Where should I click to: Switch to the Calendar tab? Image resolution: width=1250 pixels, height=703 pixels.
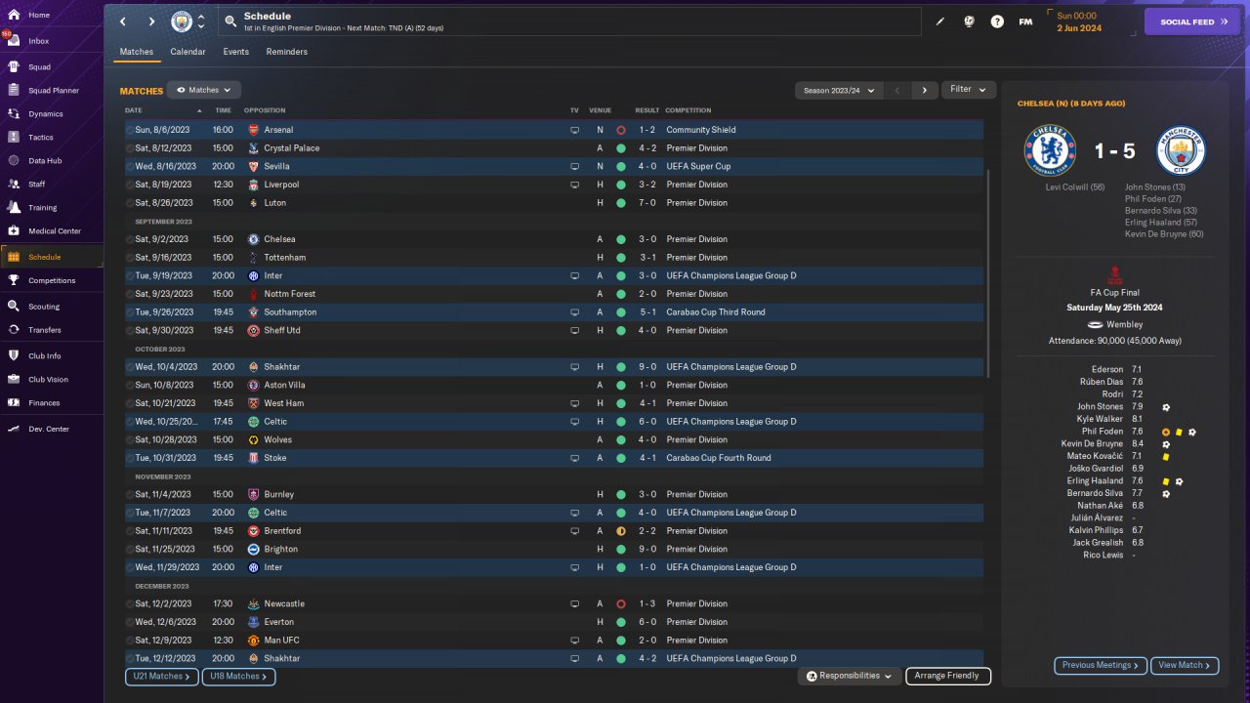point(187,52)
